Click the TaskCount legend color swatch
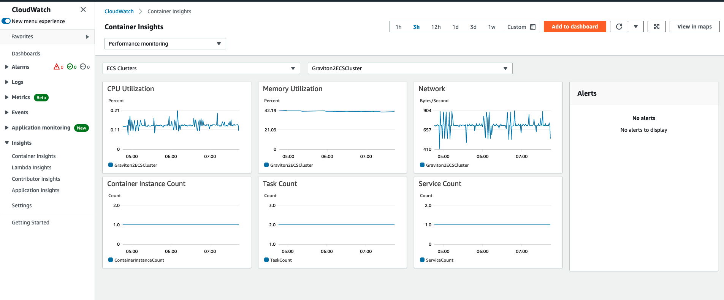 pos(266,260)
